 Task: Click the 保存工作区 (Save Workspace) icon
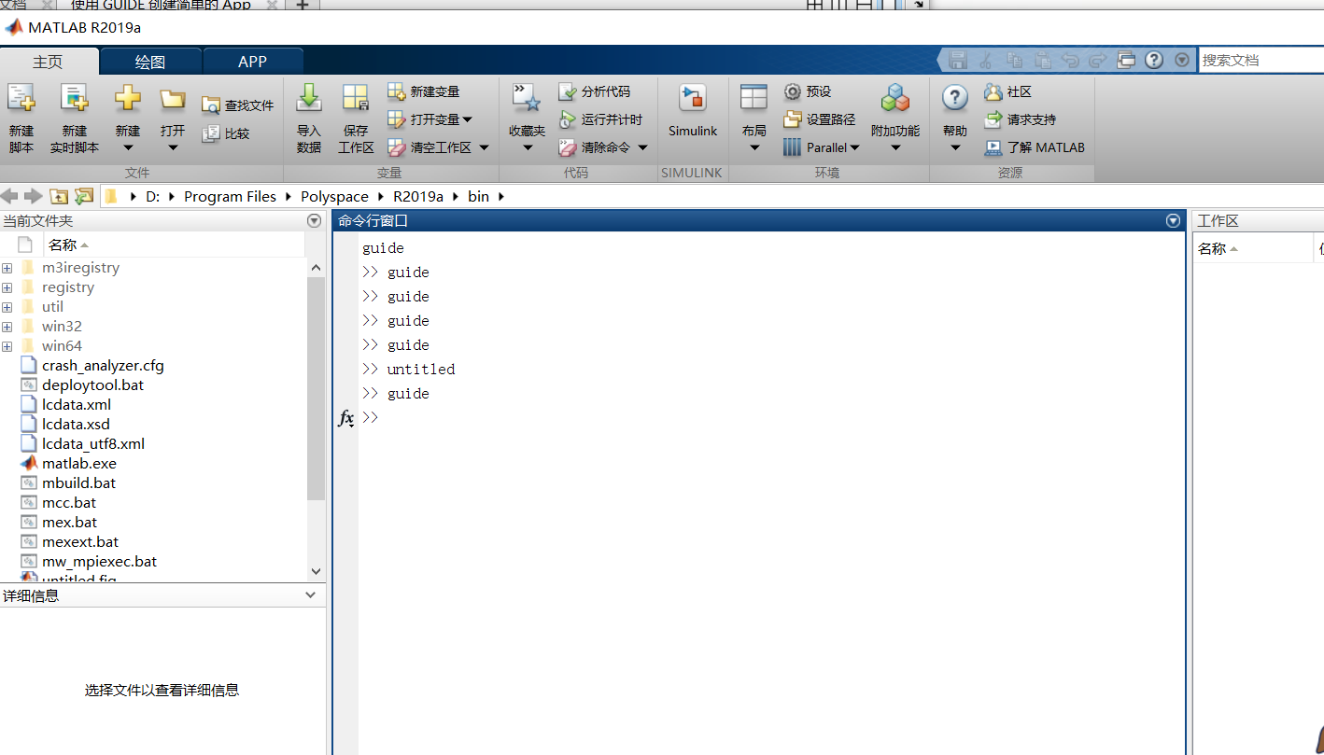tap(356, 98)
